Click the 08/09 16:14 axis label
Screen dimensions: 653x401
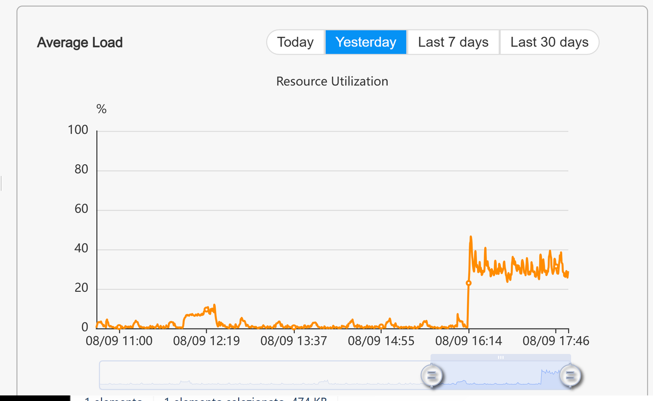tap(469, 341)
